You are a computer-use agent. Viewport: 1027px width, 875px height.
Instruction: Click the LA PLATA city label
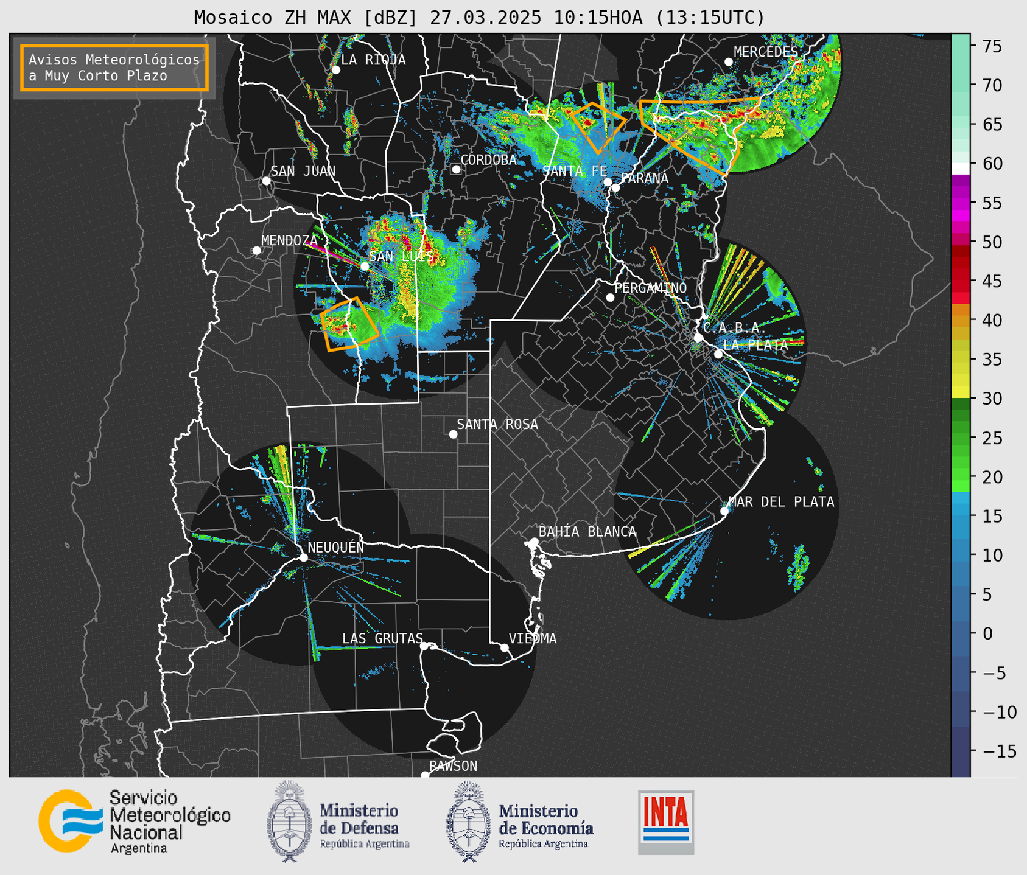(755, 344)
